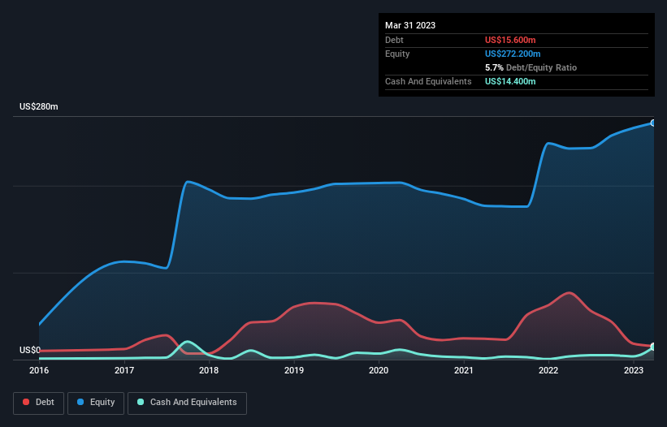Click the 2017 x-axis label
This screenshot has width=667, height=427.
pyautogui.click(x=124, y=370)
